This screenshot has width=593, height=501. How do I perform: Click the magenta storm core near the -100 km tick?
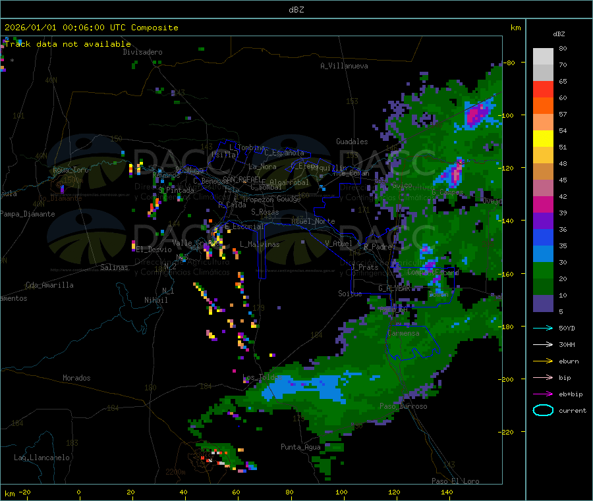pyautogui.click(x=476, y=115)
